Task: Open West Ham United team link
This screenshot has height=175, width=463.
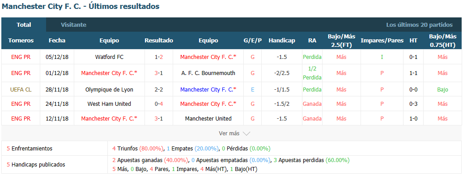Action: click(109, 104)
